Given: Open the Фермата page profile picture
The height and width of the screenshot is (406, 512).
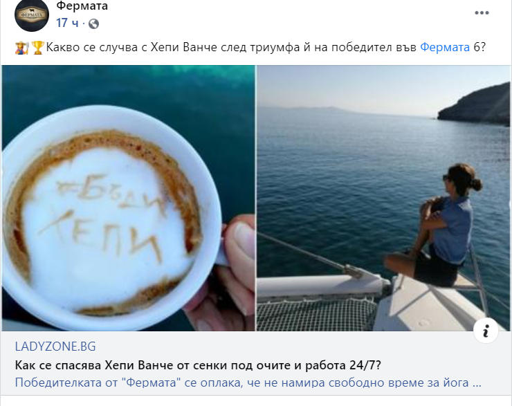Looking at the screenshot, I should [32, 15].
